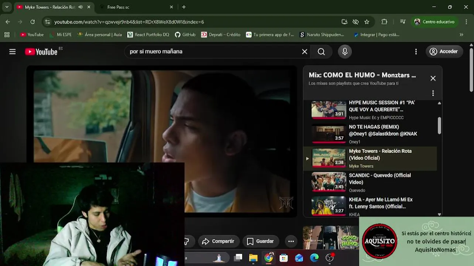Mute tab via speaker icon on tab

80,7
